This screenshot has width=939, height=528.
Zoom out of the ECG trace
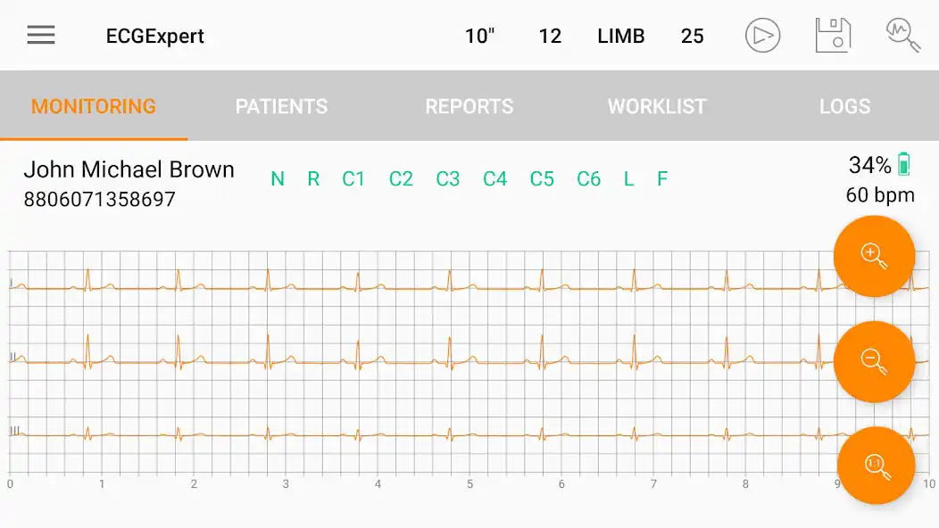(x=875, y=362)
